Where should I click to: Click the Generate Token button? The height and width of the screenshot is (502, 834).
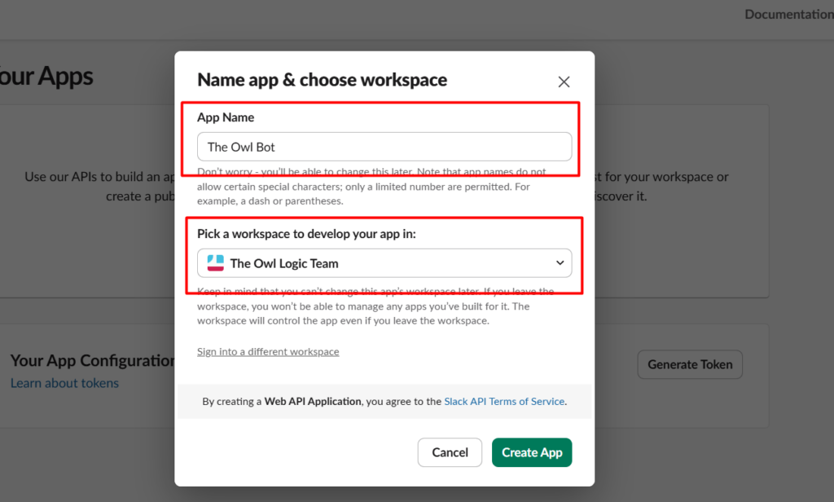689,364
